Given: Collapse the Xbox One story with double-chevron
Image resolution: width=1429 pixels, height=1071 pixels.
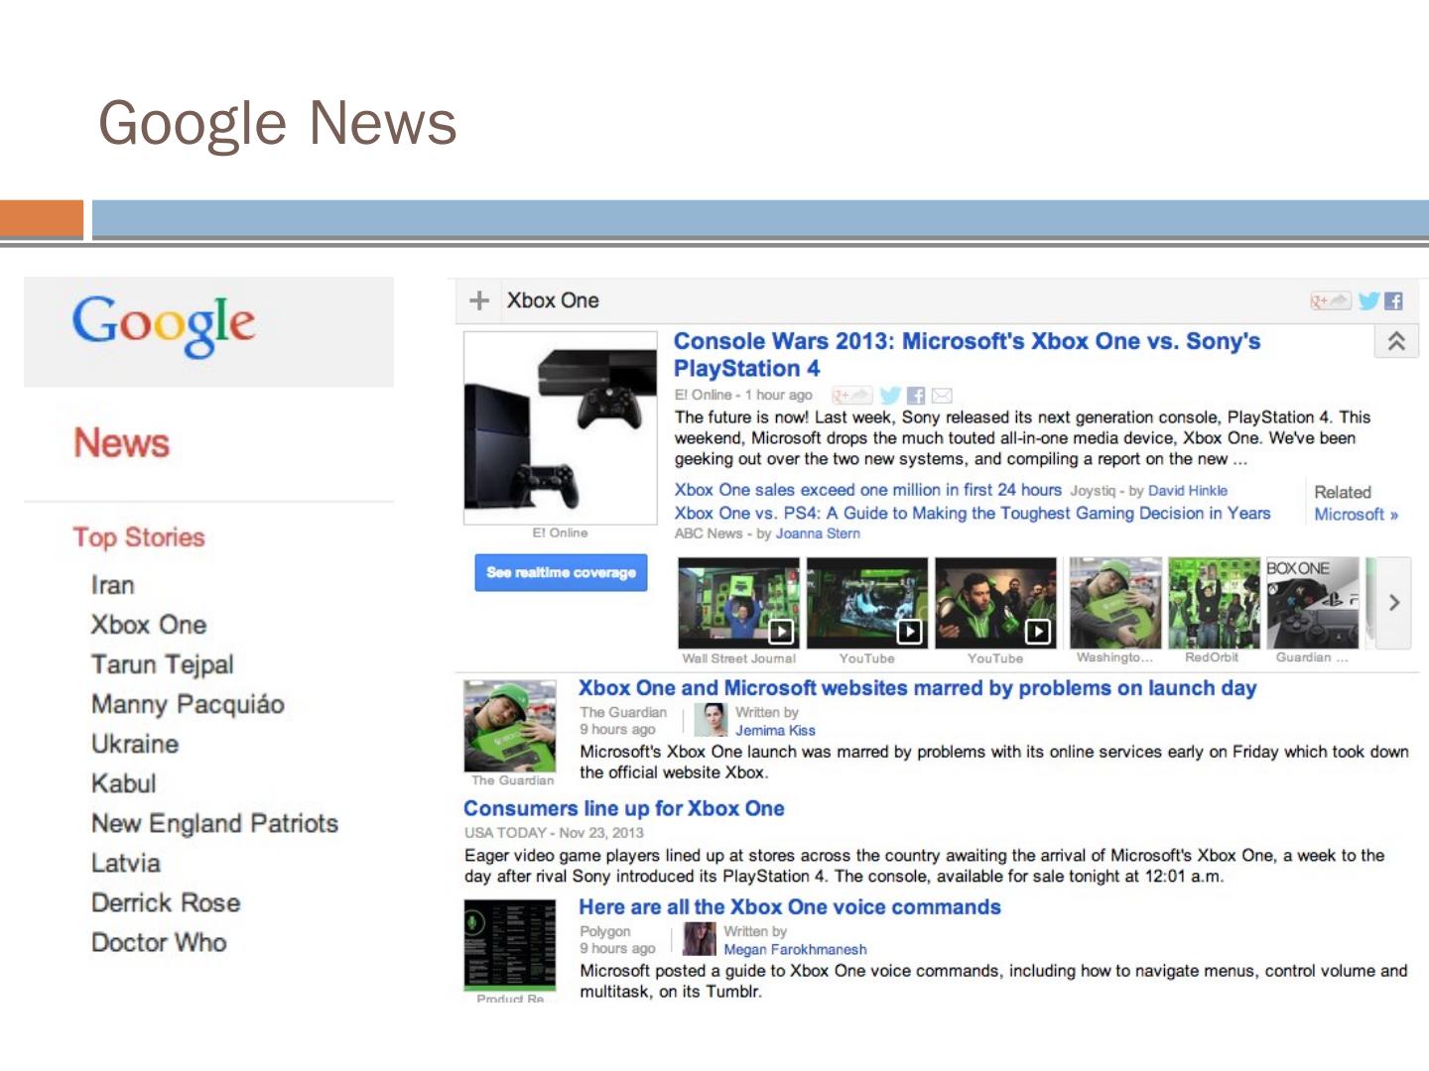Looking at the screenshot, I should (1396, 341).
